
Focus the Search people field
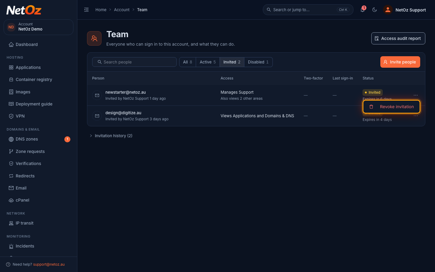point(134,62)
